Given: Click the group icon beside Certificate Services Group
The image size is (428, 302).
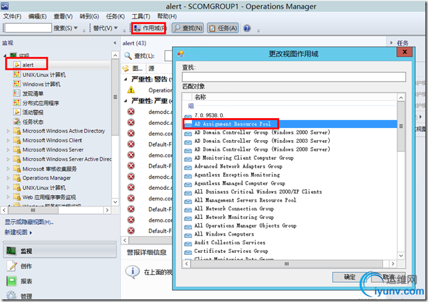Looking at the screenshot, I should tap(188, 252).
